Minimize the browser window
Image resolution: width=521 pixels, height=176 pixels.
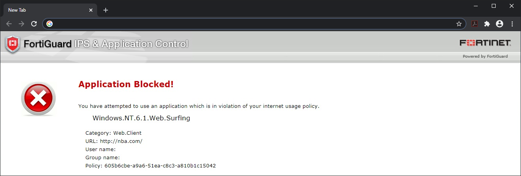476,6
